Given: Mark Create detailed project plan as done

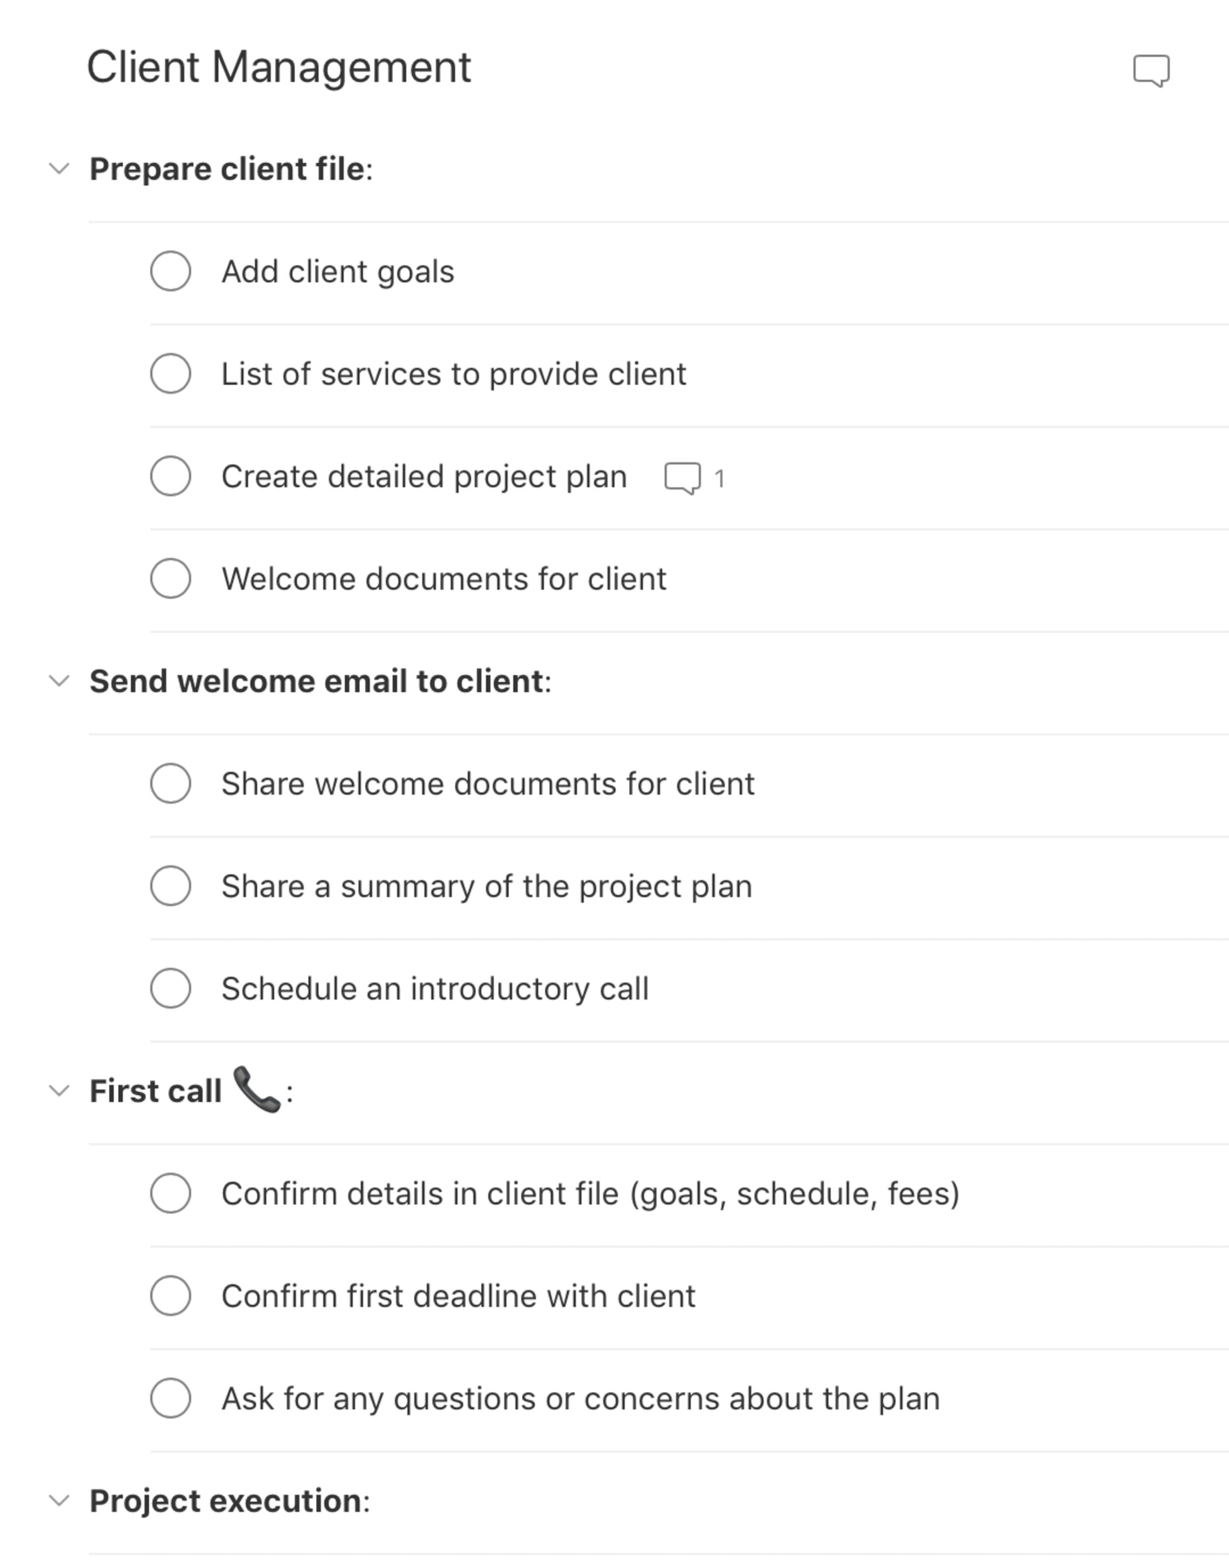Looking at the screenshot, I should 170,475.
